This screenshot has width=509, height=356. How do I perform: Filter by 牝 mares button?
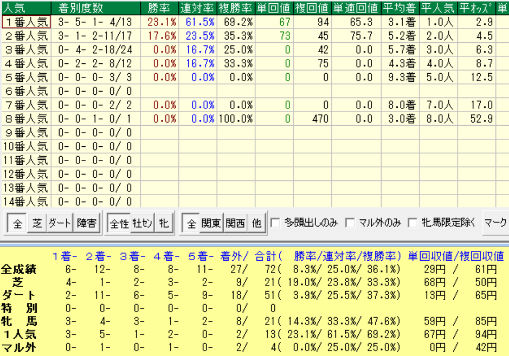[x=164, y=223]
